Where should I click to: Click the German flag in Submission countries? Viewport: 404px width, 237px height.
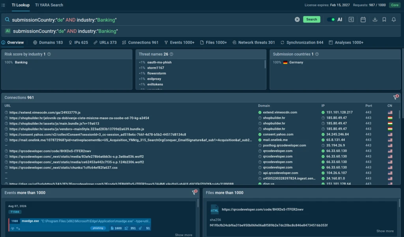pos(285,62)
